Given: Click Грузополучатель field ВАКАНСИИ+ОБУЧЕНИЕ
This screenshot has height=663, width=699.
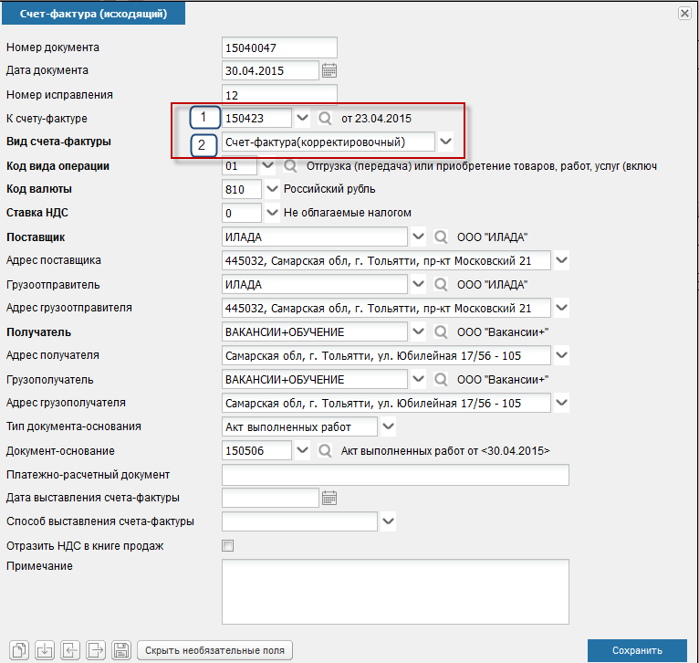Looking at the screenshot, I should [315, 379].
